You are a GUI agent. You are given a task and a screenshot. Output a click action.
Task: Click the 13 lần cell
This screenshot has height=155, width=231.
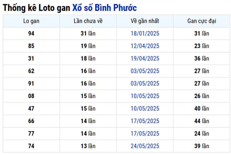[x=88, y=146]
